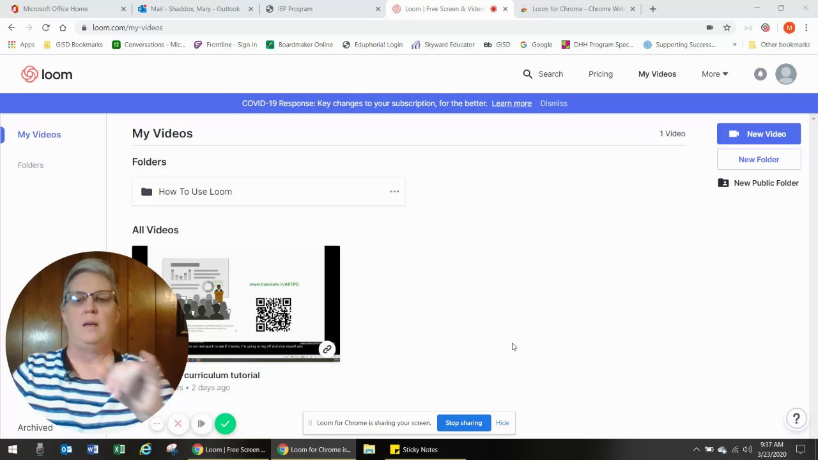Open the taskbar clock and date
Screen dimensions: 818x460
tap(771, 450)
